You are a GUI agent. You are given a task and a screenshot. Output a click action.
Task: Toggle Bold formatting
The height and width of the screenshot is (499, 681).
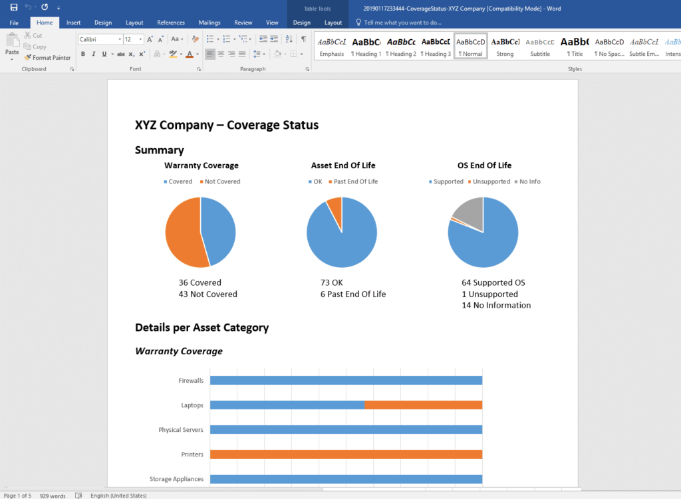[82, 54]
